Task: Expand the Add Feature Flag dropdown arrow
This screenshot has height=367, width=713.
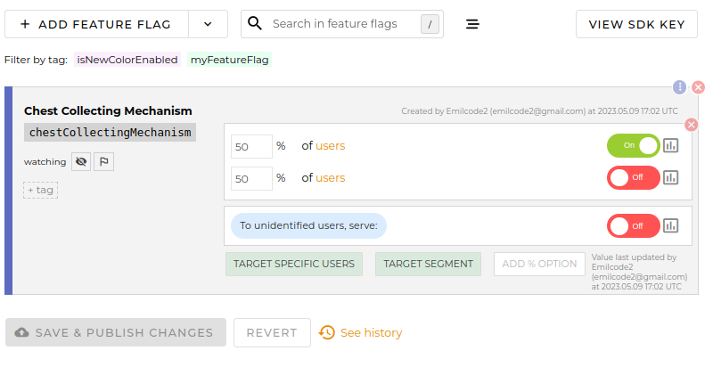Action: 208,24
